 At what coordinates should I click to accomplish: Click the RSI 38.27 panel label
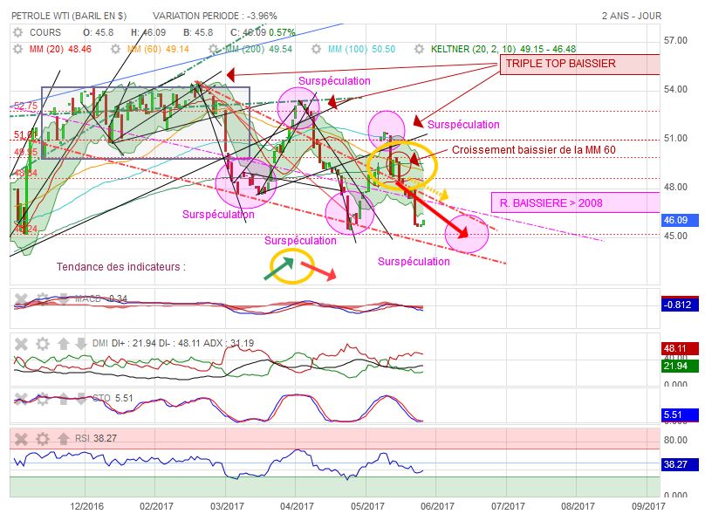coord(96,438)
